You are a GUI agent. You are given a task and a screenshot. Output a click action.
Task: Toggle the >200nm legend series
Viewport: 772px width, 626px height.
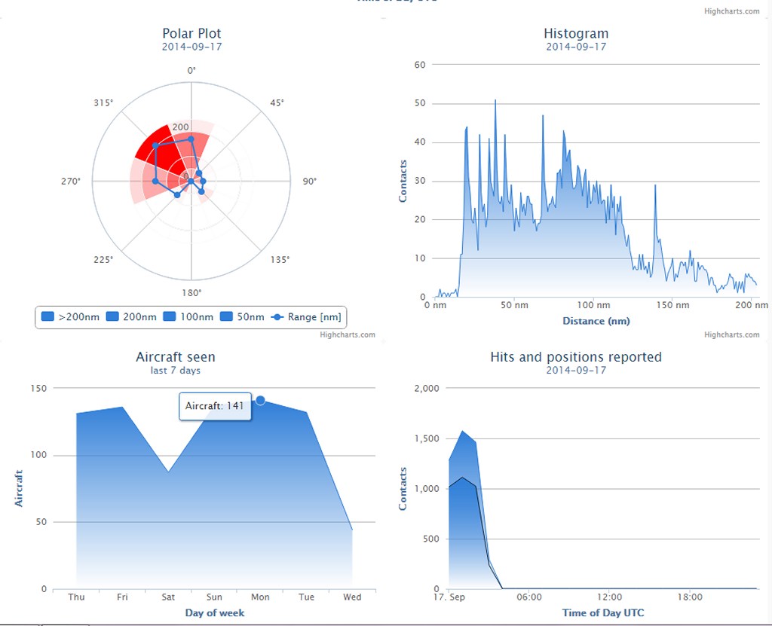pos(70,317)
